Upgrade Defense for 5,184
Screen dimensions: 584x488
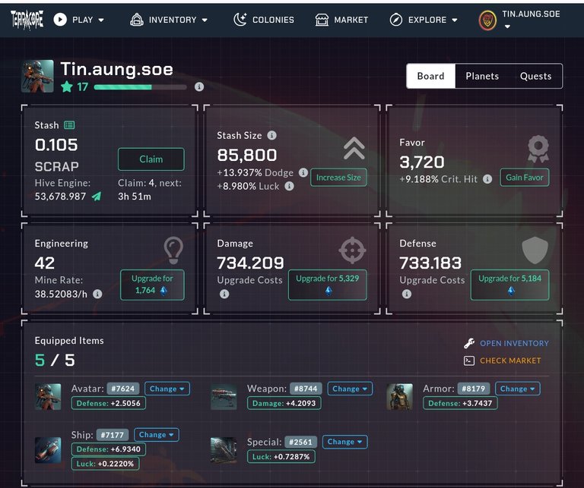[x=510, y=285]
